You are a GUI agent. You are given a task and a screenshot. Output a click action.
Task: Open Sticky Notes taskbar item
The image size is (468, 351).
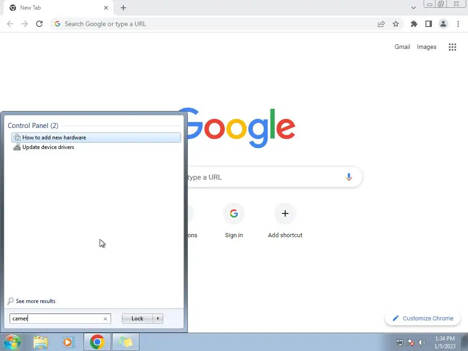(126, 342)
